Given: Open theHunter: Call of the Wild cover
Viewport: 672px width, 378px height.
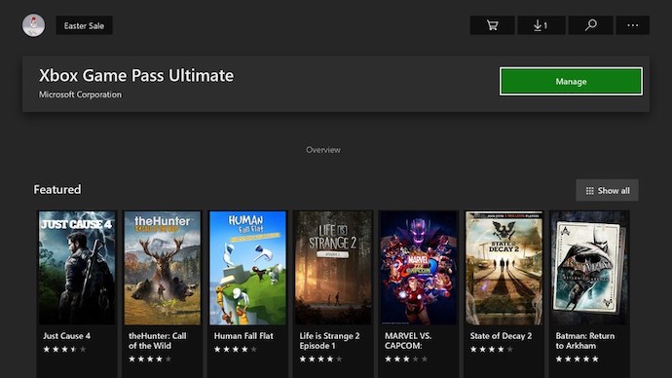Looking at the screenshot, I should (x=162, y=268).
